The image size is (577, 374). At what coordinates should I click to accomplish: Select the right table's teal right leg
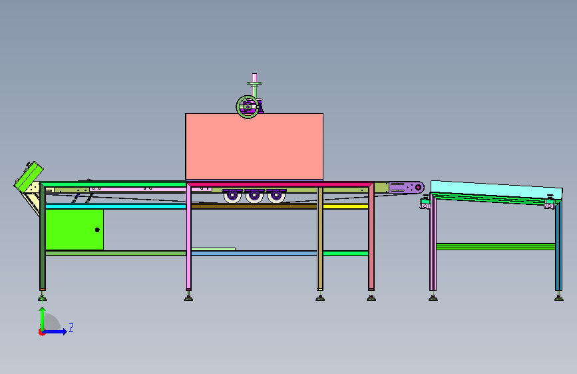tap(559, 246)
